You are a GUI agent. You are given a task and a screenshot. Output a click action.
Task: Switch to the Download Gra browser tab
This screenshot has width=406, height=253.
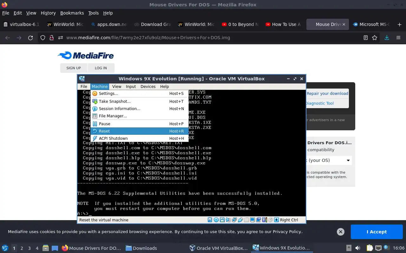point(153,24)
